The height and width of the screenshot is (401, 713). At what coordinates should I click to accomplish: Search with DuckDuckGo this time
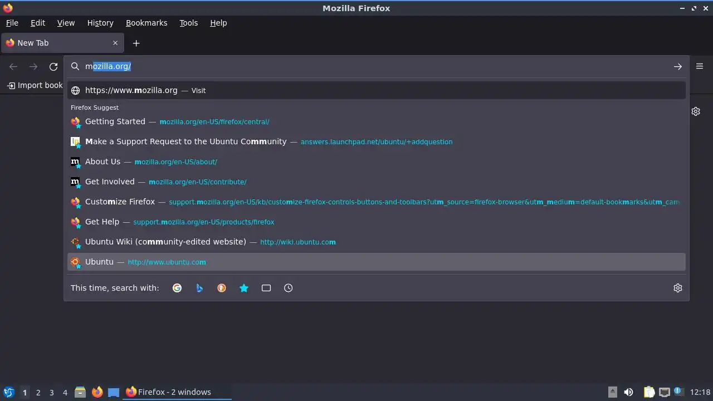[x=222, y=288]
